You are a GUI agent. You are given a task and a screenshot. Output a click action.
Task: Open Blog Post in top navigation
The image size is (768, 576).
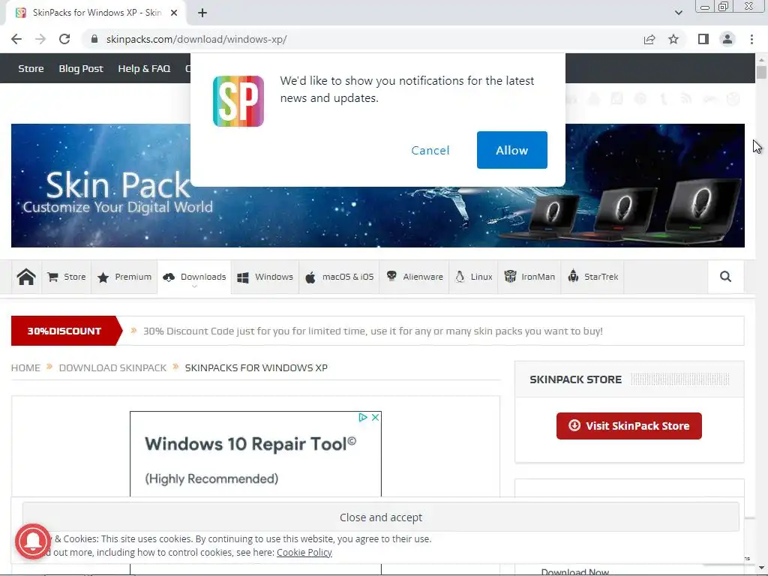81,68
